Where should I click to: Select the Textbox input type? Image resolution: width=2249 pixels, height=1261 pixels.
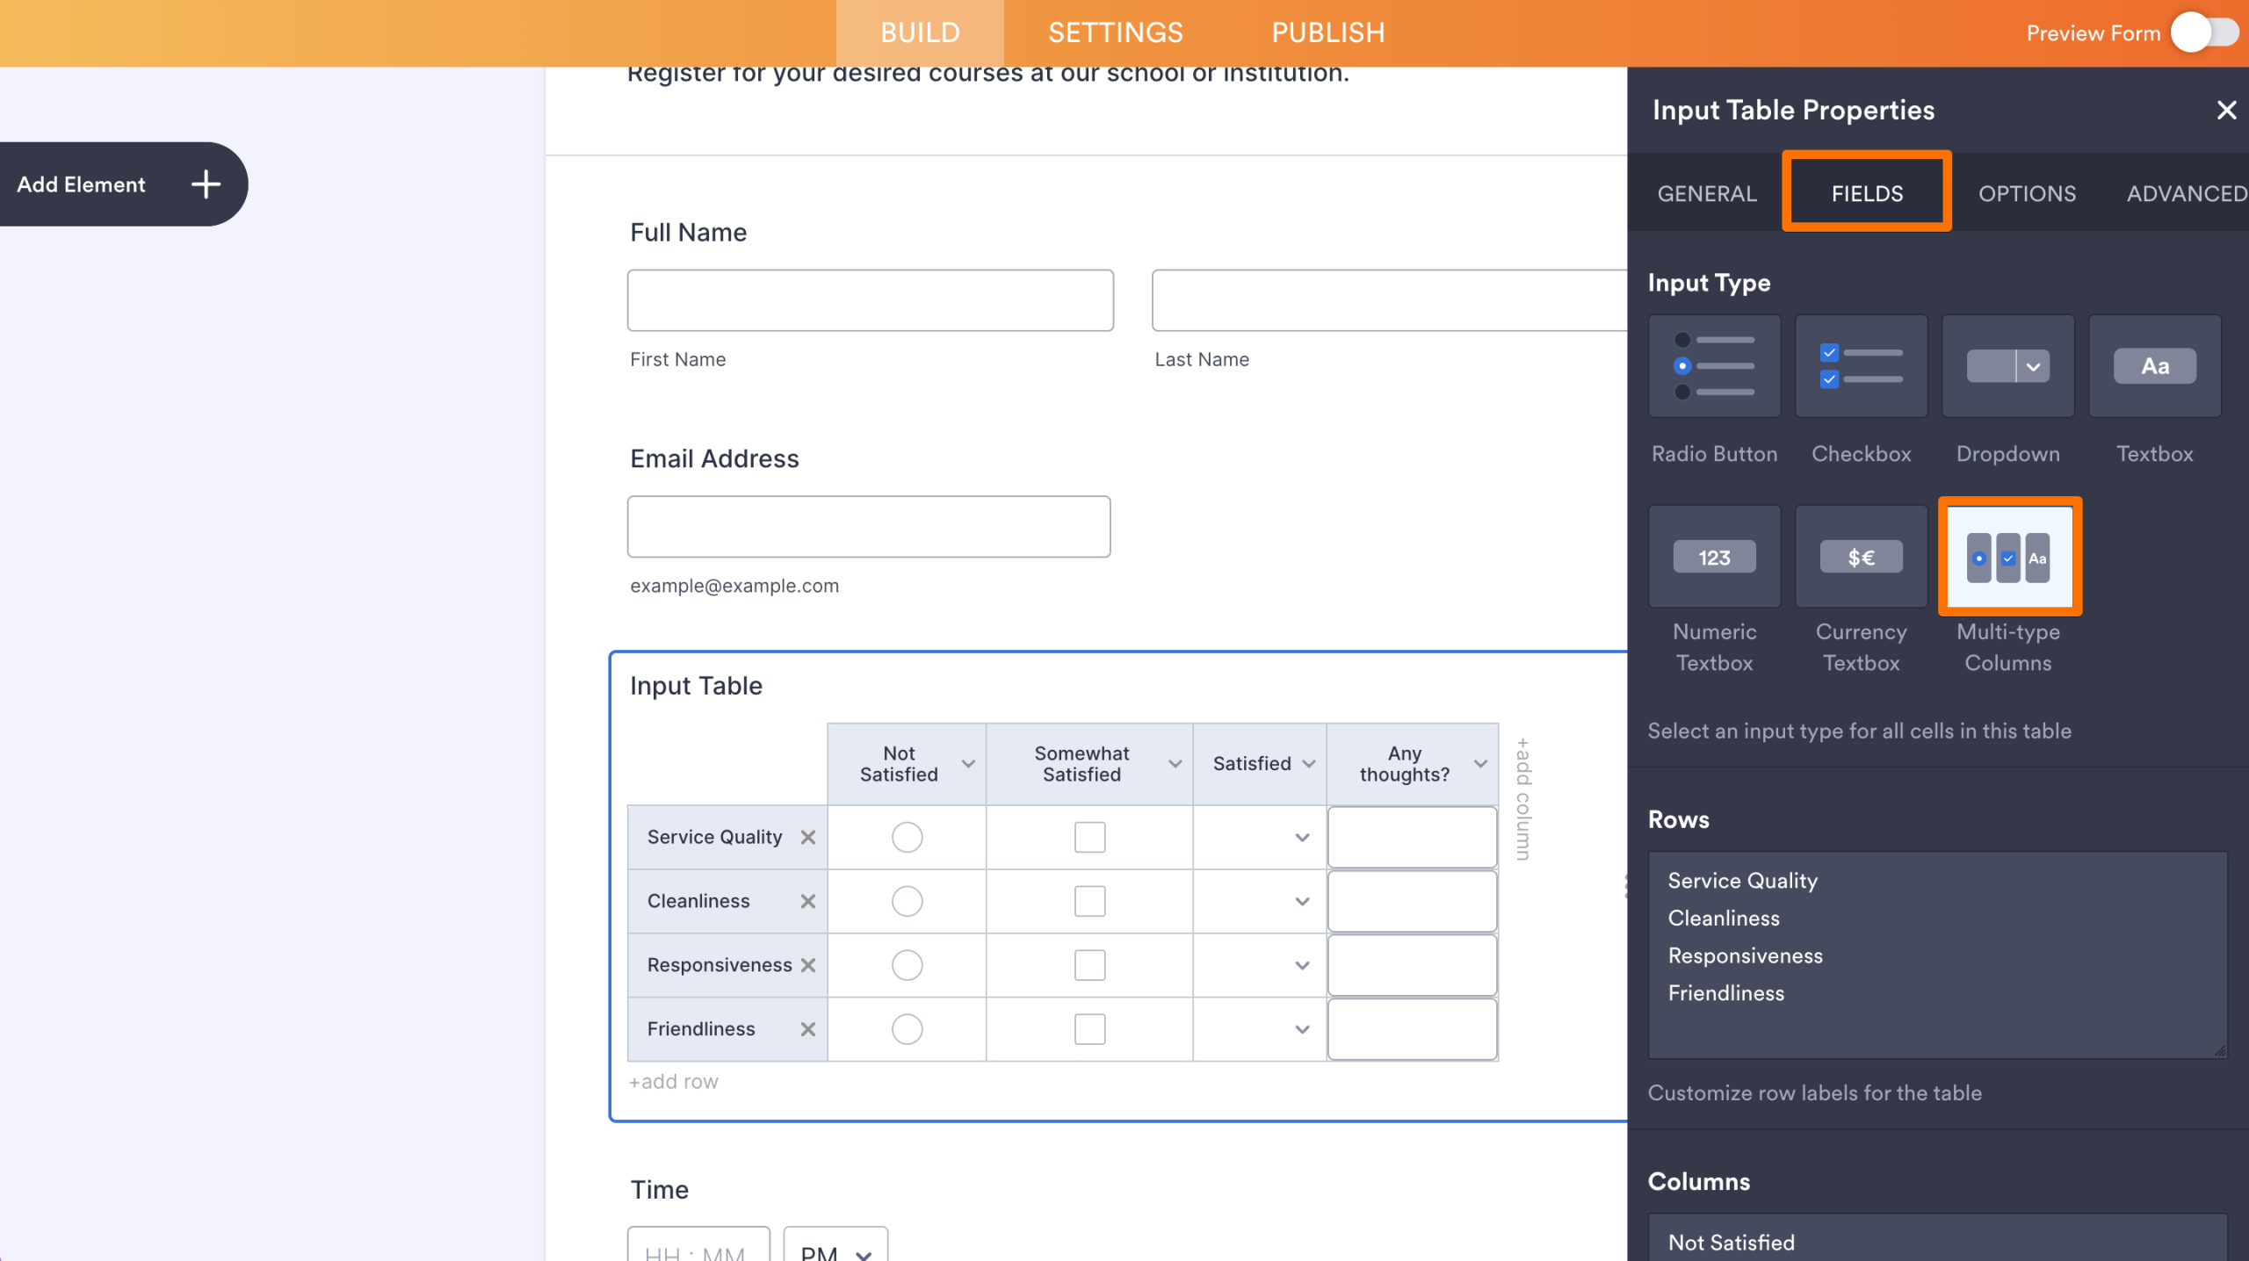pyautogui.click(x=2153, y=366)
